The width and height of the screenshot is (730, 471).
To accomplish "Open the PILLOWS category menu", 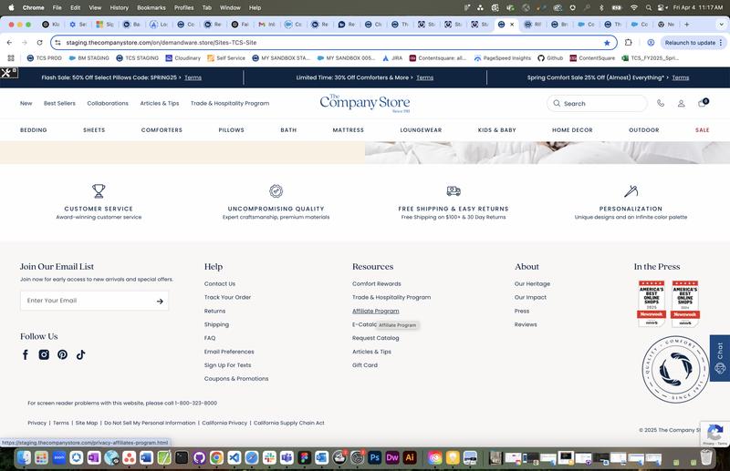I will (232, 130).
